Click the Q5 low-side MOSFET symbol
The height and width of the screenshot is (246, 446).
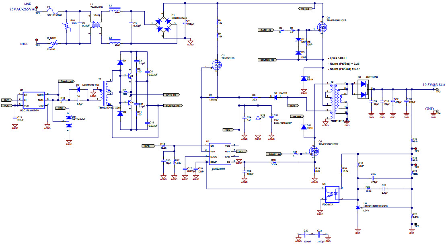click(314, 151)
